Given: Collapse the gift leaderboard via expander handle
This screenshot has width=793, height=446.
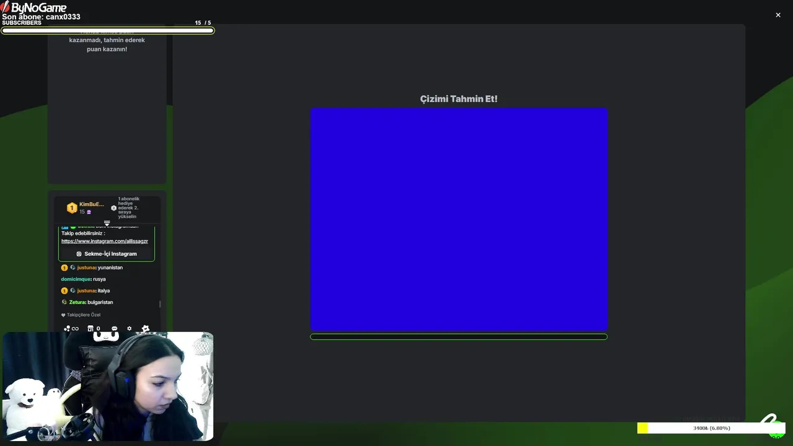Looking at the screenshot, I should pyautogui.click(x=107, y=223).
